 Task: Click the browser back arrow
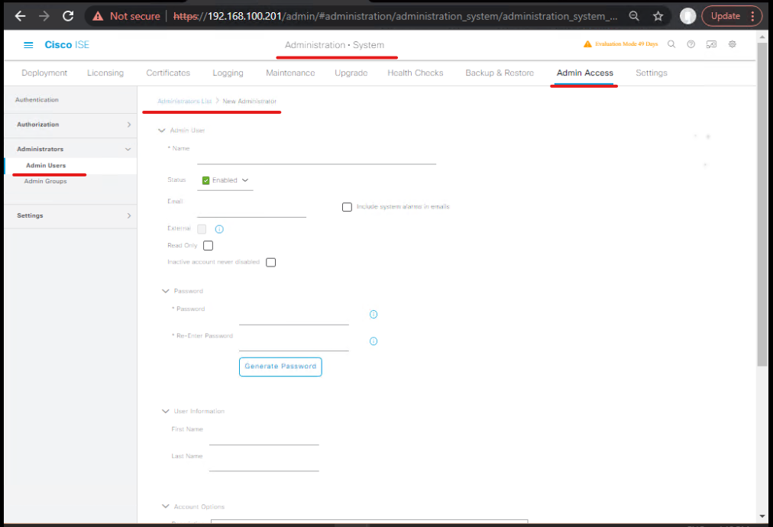(20, 16)
